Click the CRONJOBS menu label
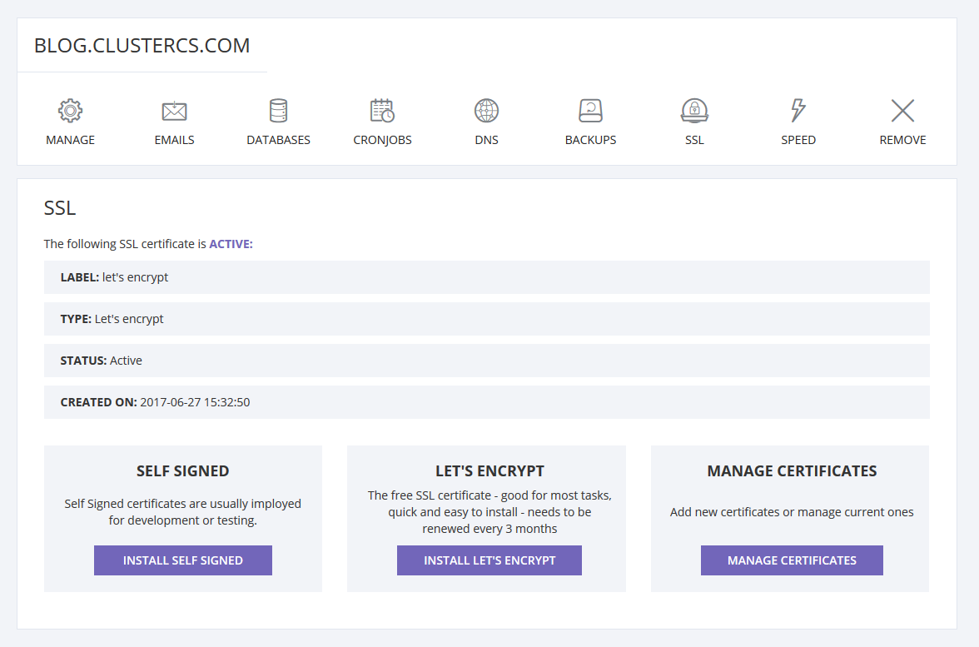Image resolution: width=979 pixels, height=647 pixels. [382, 140]
